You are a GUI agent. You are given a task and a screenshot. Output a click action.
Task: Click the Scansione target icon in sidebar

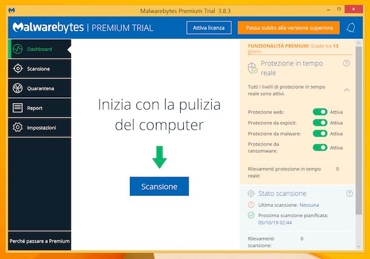point(18,69)
